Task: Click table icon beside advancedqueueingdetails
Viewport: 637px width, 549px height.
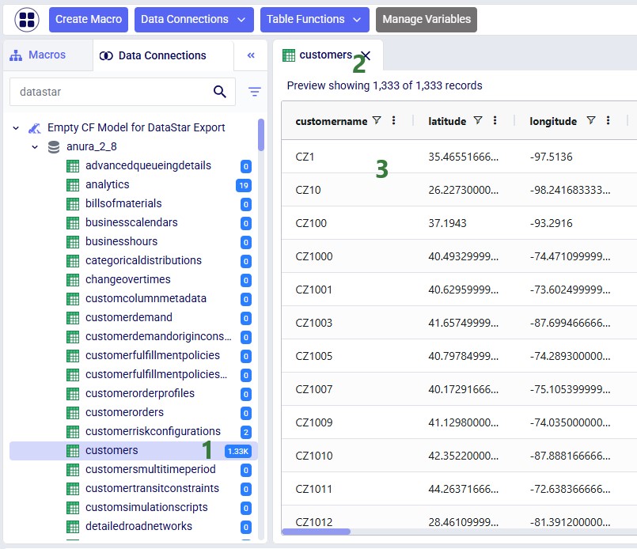Action: [73, 165]
